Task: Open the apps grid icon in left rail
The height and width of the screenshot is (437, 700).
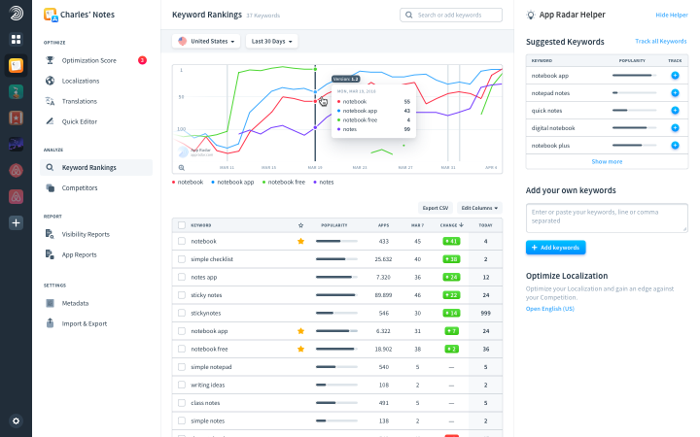Action: [x=17, y=39]
